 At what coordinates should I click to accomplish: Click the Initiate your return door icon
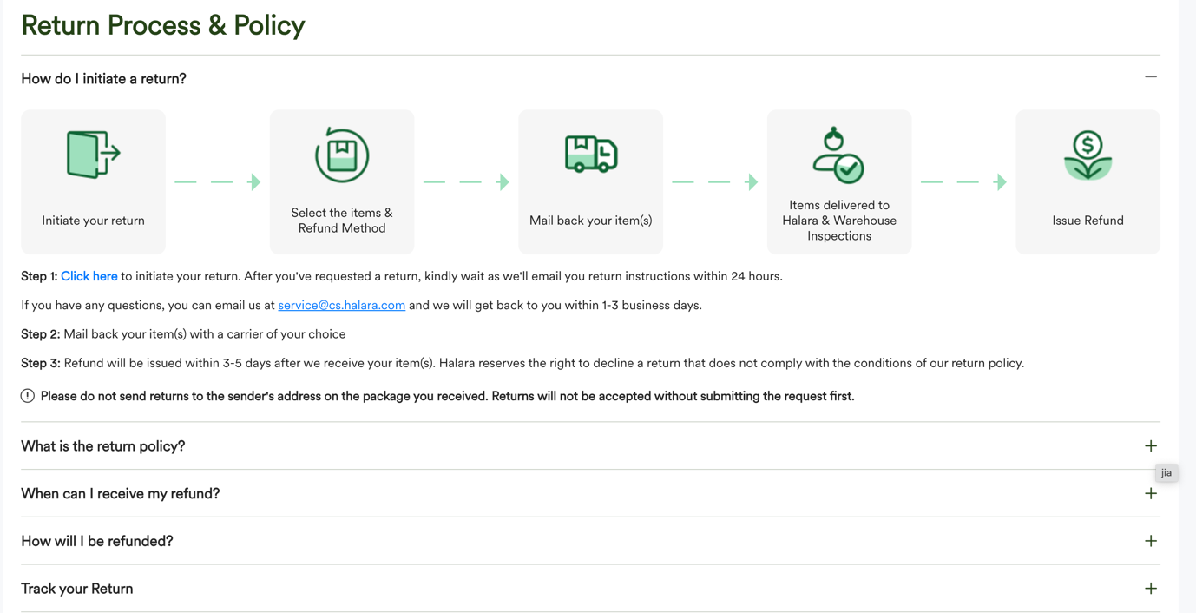94,155
